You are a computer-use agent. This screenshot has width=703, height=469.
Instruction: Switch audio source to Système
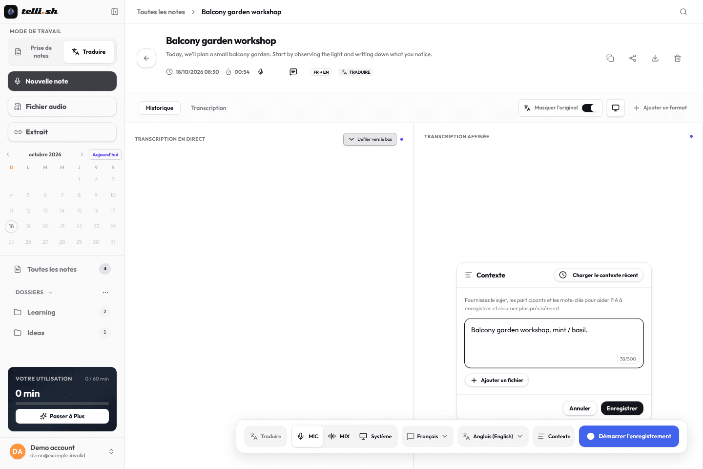pyautogui.click(x=375, y=436)
